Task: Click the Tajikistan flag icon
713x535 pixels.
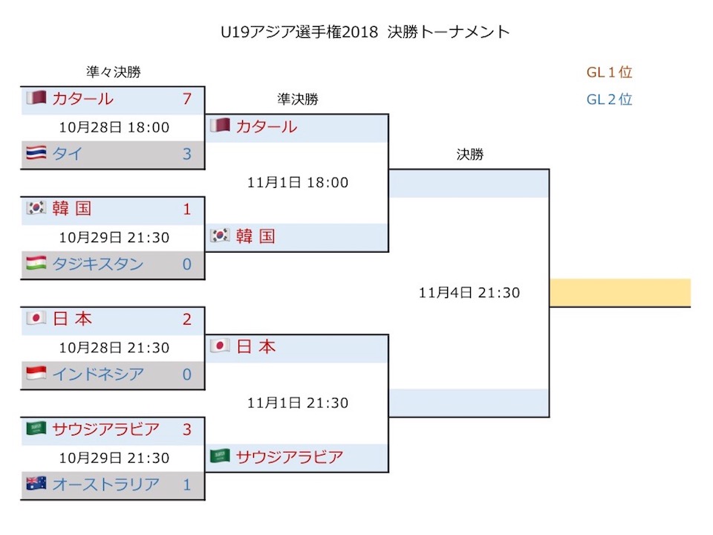Action: point(36,263)
